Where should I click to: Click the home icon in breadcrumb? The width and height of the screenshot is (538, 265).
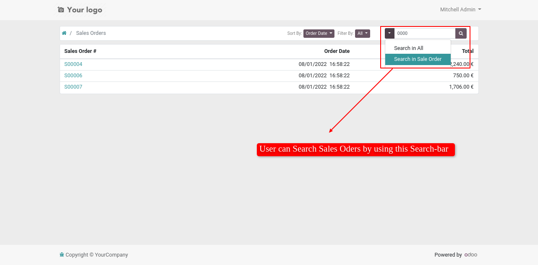[64, 33]
